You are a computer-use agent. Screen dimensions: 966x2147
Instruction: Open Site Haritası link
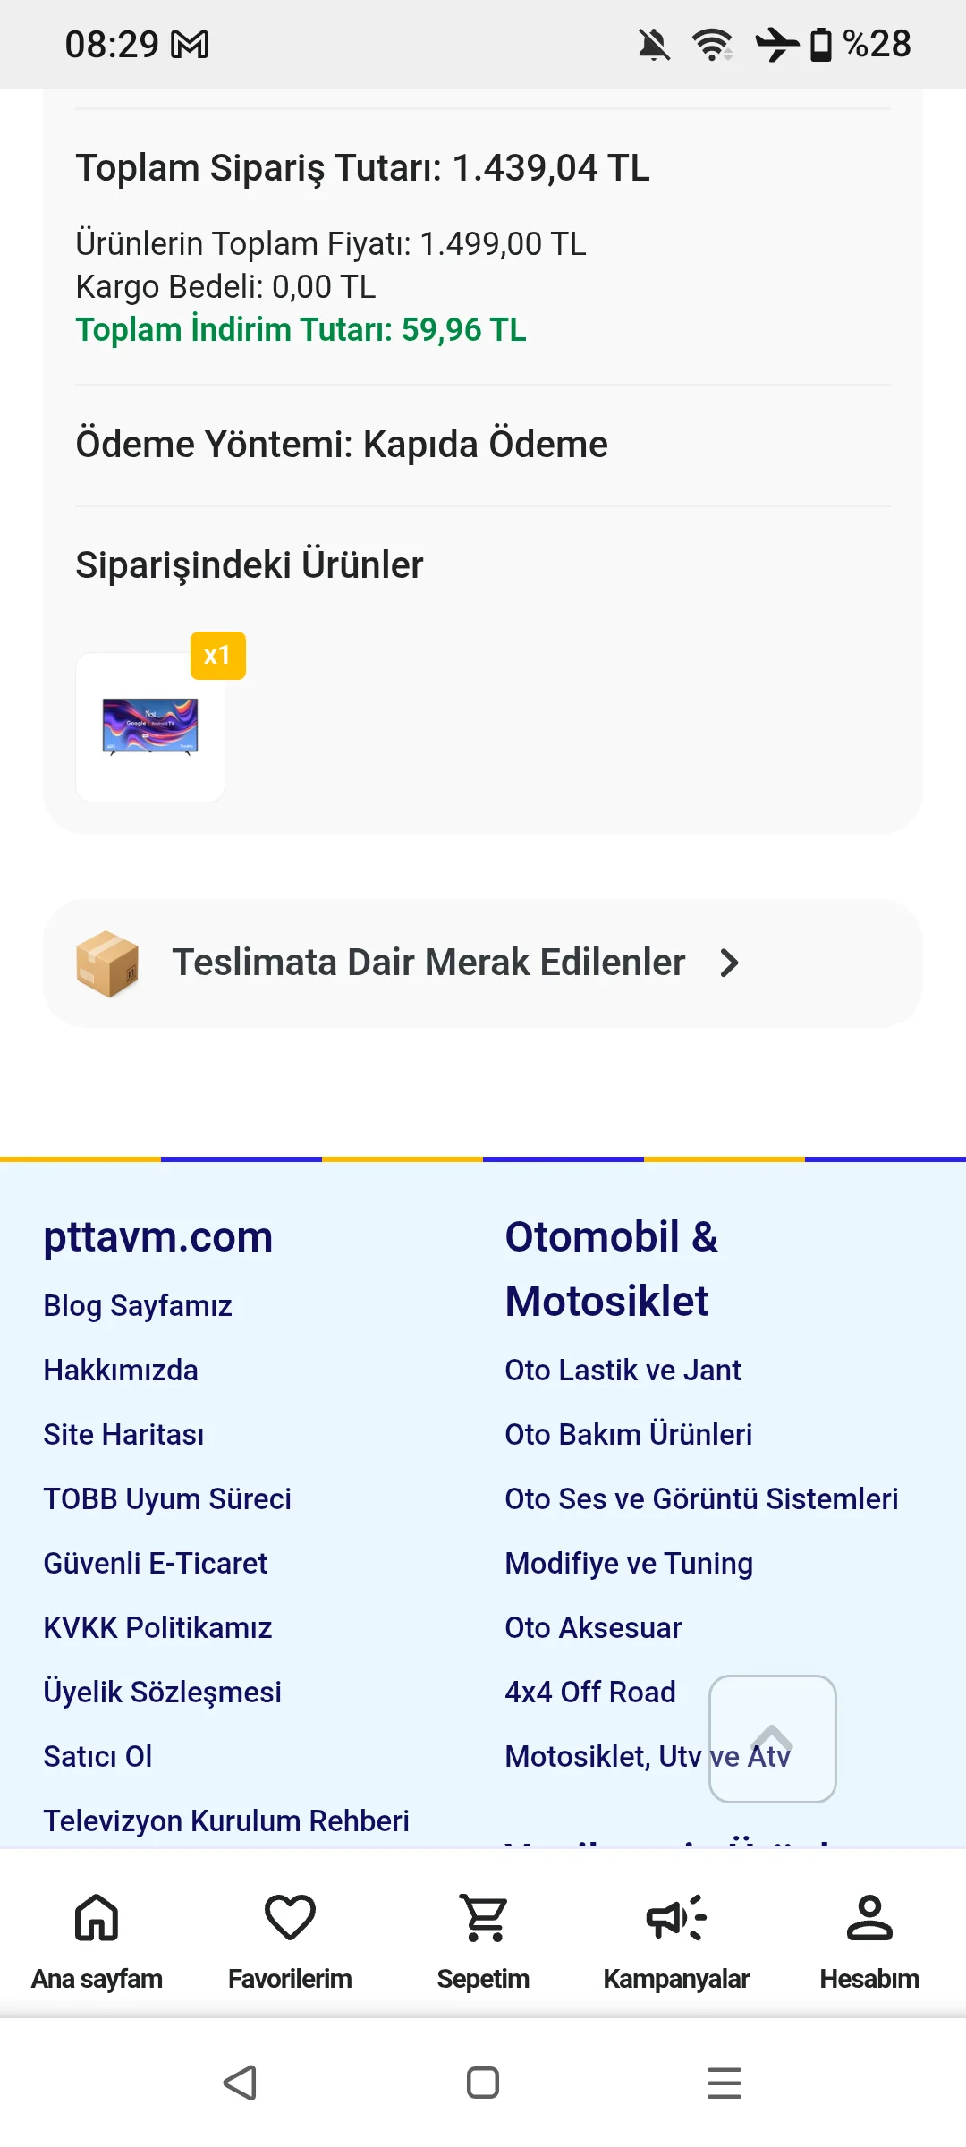123,1435
